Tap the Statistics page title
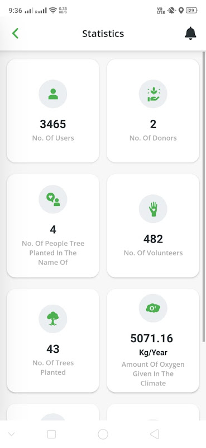The height and width of the screenshot is (448, 206). tap(103, 34)
